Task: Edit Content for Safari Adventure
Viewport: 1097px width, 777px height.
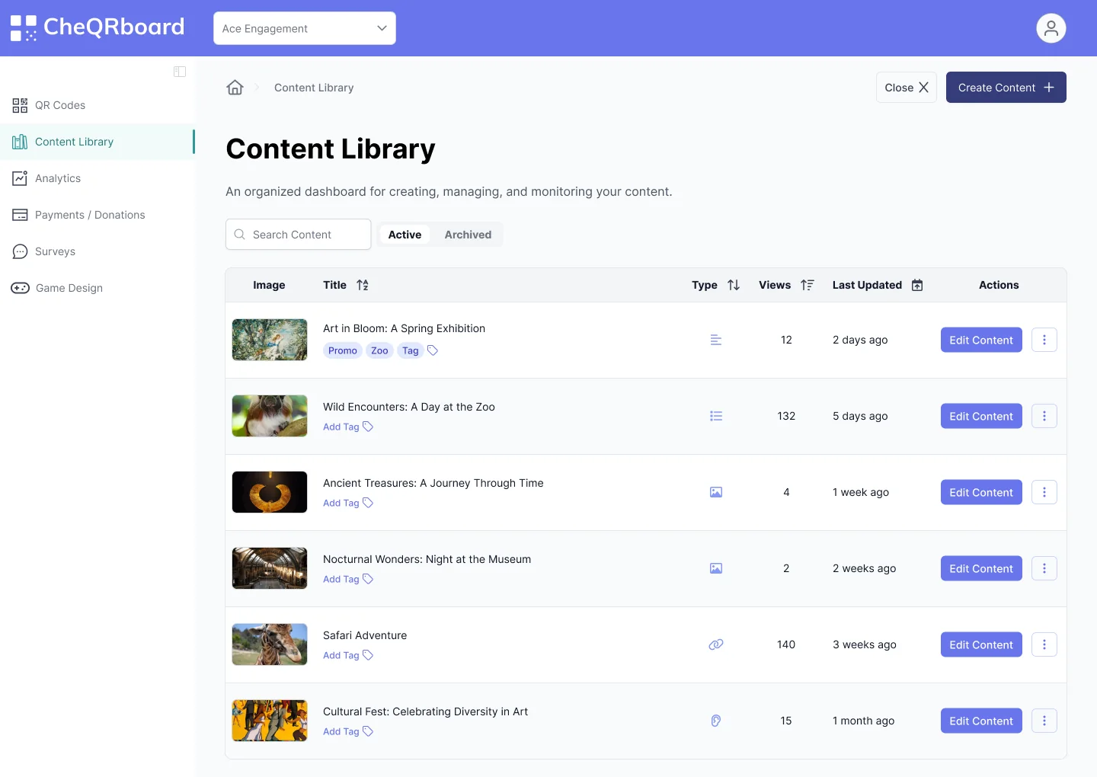Action: [x=981, y=644]
